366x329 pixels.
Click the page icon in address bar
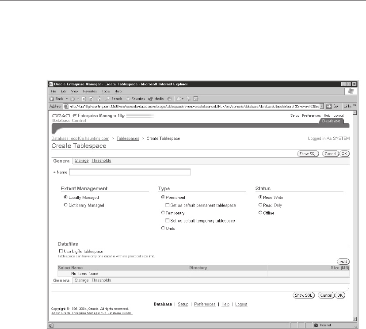pos(66,107)
